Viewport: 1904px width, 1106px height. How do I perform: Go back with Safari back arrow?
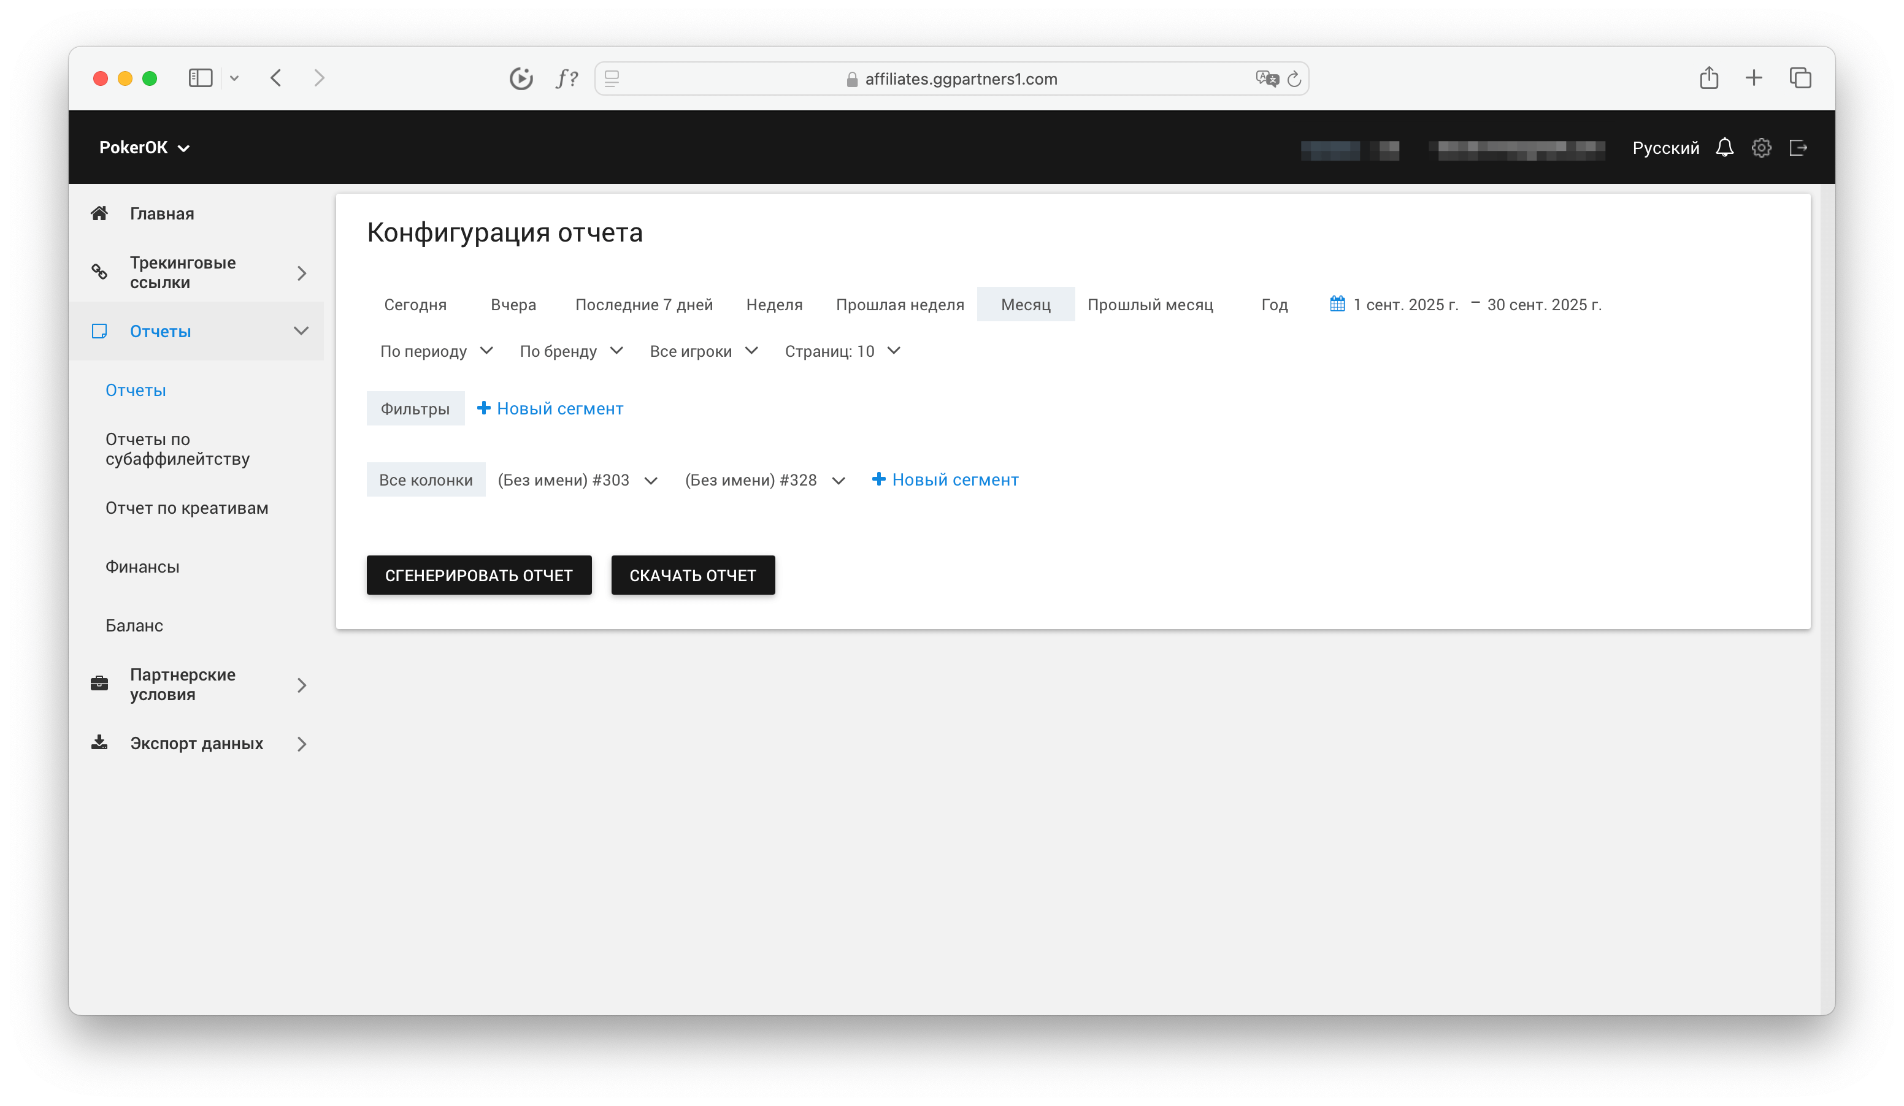pos(276,78)
